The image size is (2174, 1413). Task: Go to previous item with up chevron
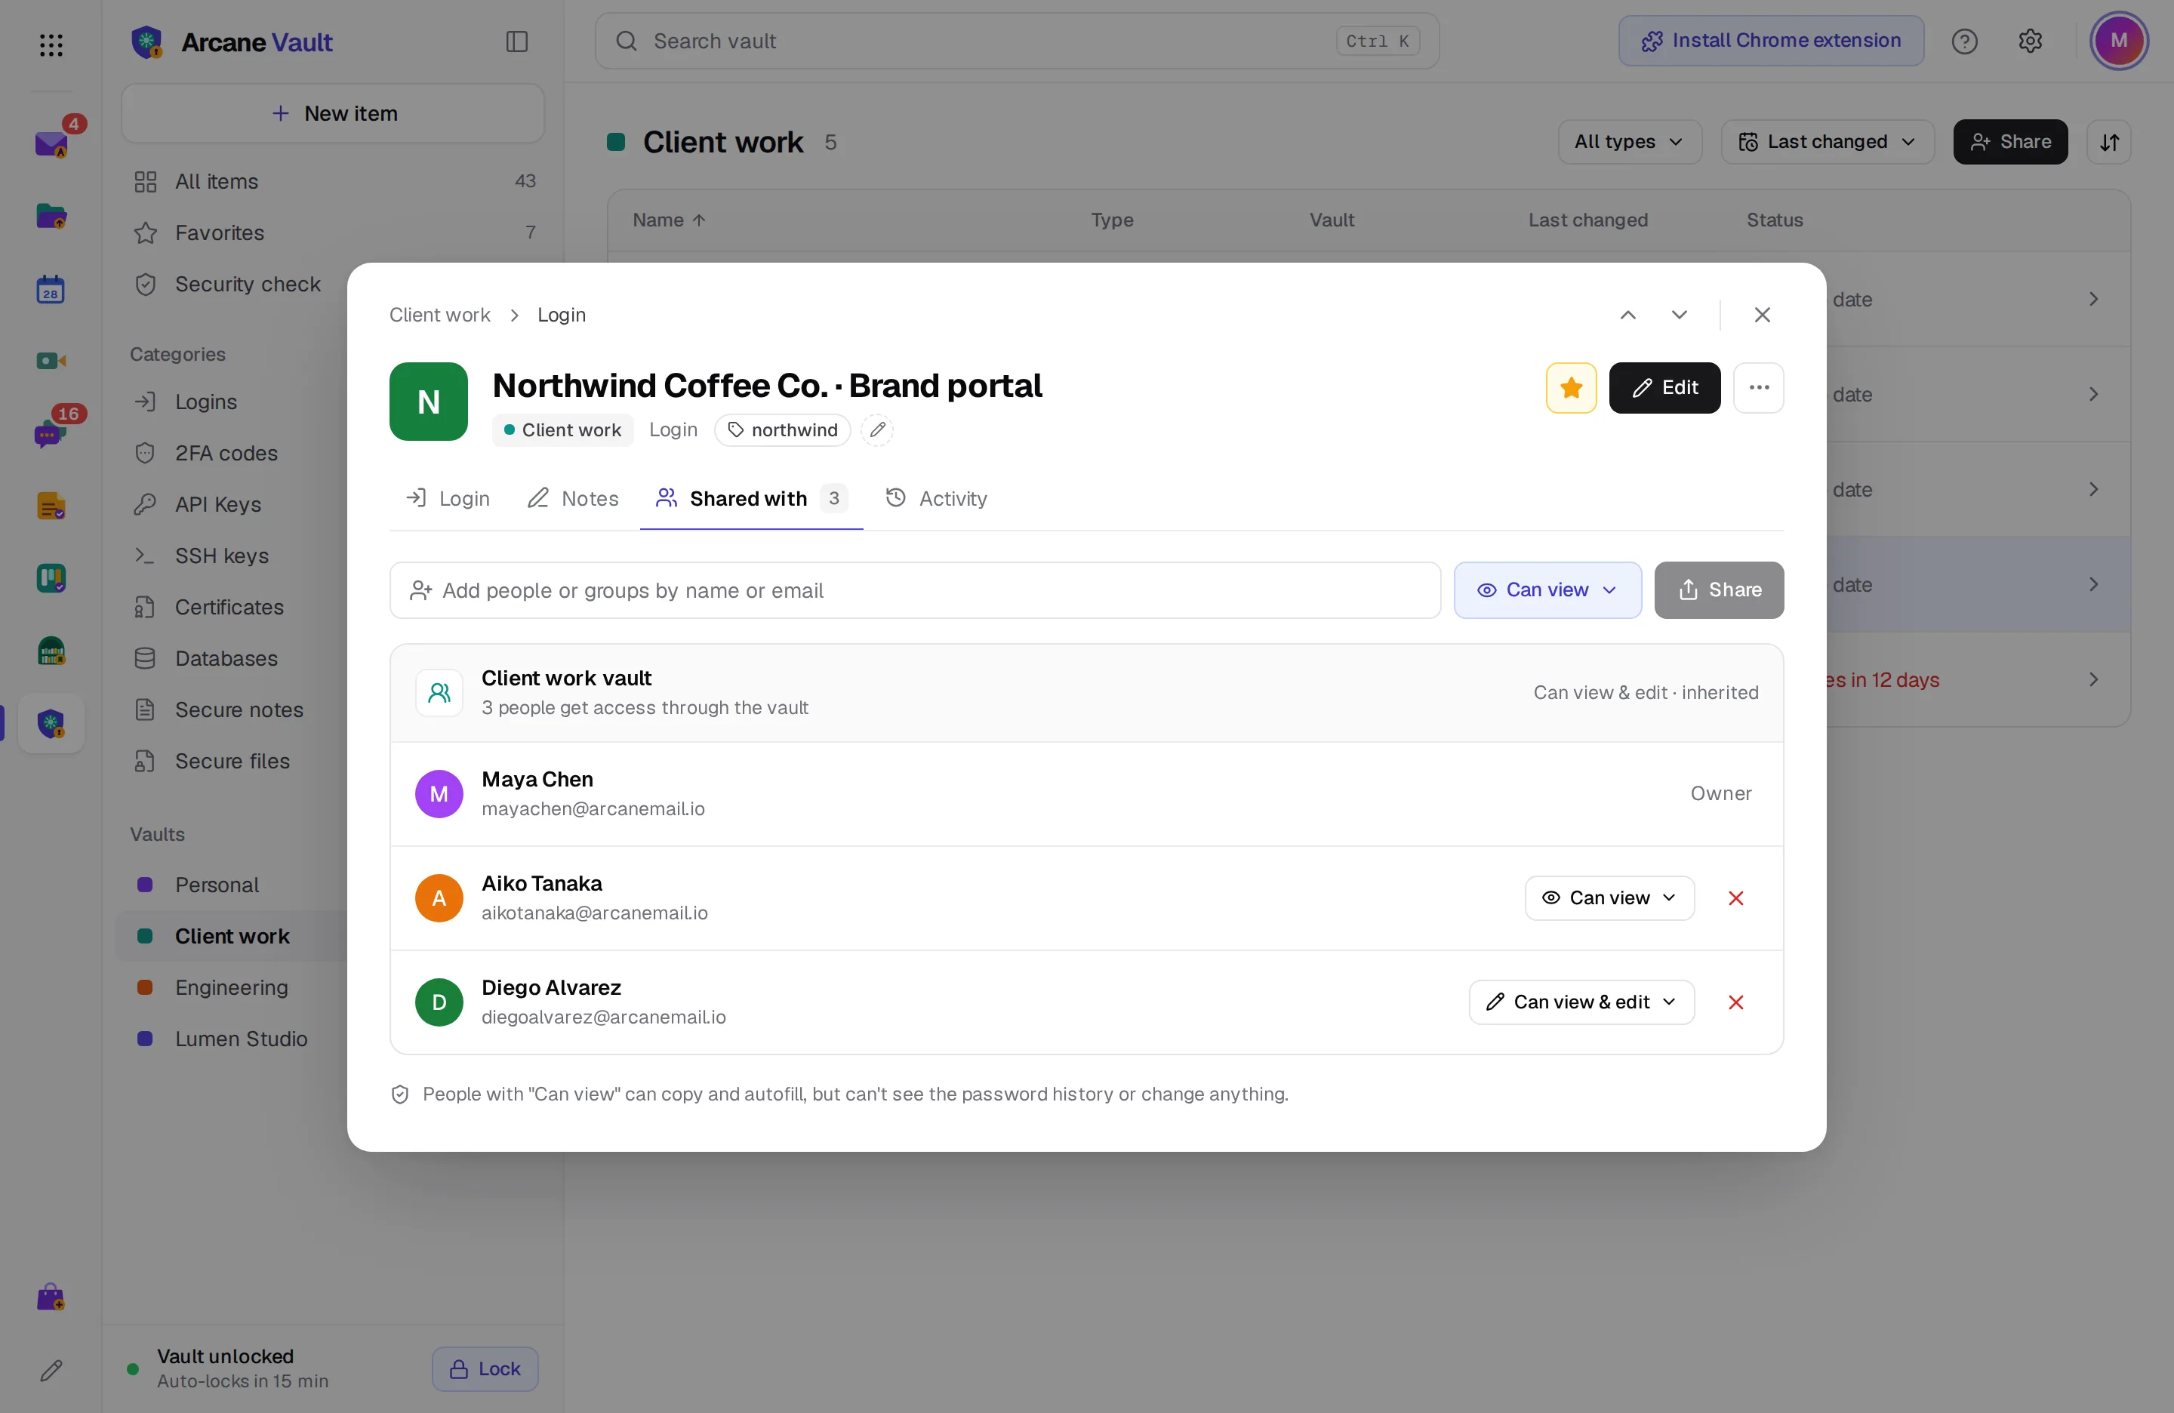[1627, 315]
